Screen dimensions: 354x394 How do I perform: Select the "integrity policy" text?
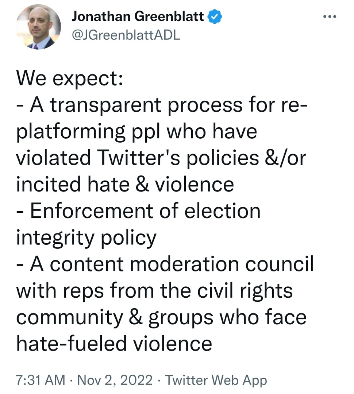pos(86,237)
